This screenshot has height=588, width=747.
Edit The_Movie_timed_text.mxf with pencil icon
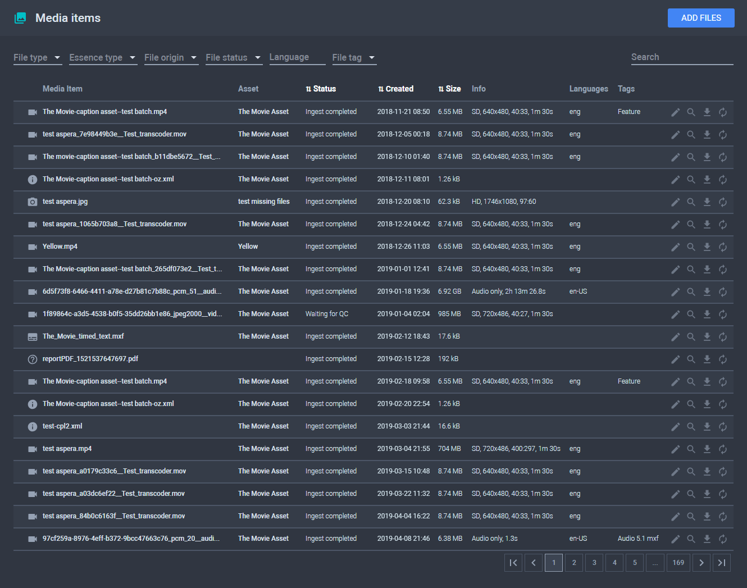point(675,337)
